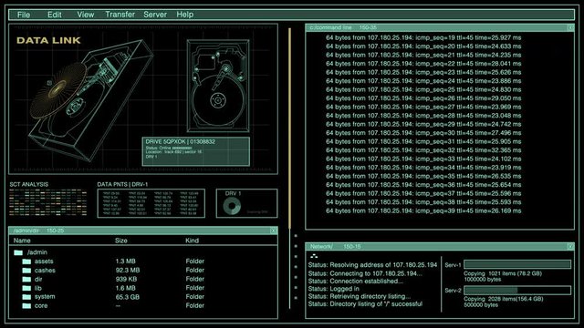Click the network nodes icon in Network panel
The image size is (584, 328).
click(314, 256)
